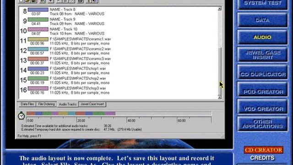Select the ceramic3.wav track row
This screenshot has height=165, width=293.
[x=80, y=59]
